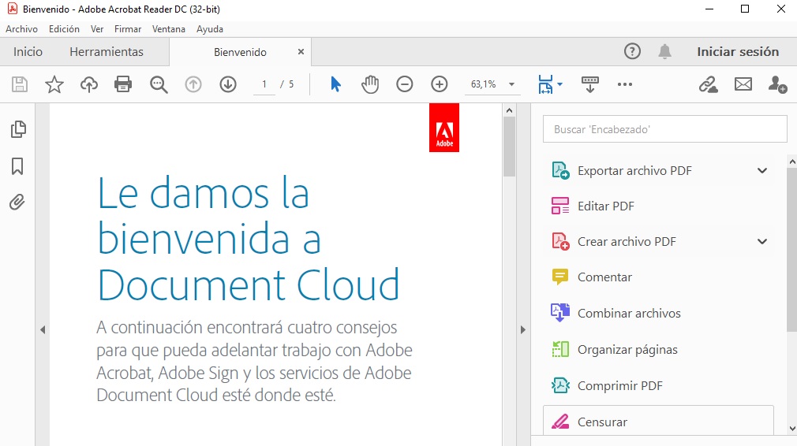The width and height of the screenshot is (797, 446).
Task: Open the fit page options dropdown arrow
Action: pyautogui.click(x=559, y=84)
